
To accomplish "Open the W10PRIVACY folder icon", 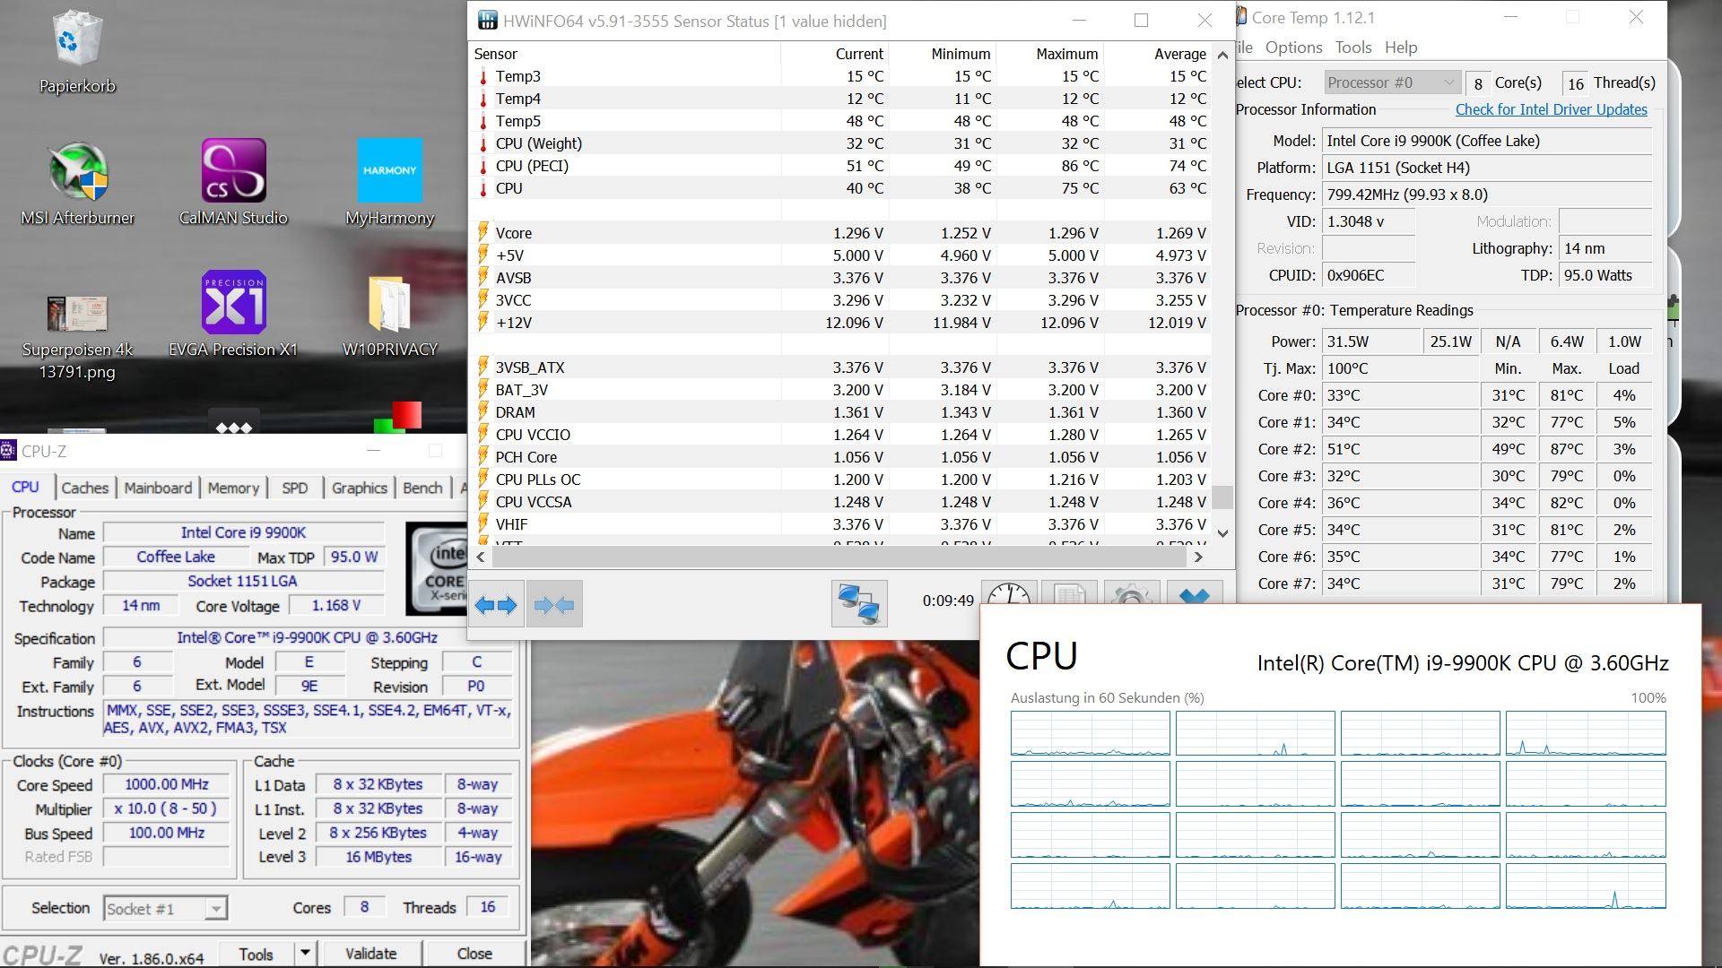I will 389,303.
